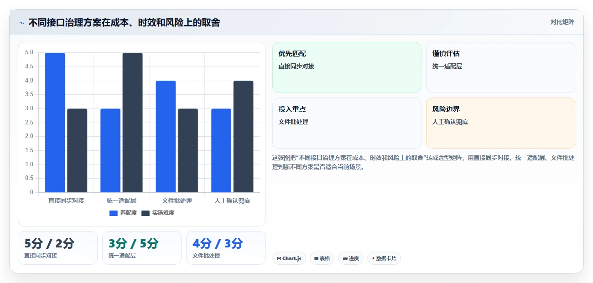Click the description paragraph starting 这张图把
Viewport: 593px width, 283px height.
423,162
